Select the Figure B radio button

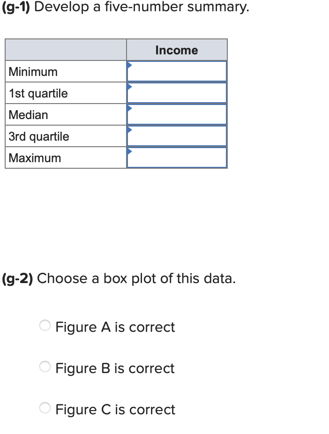coord(45,367)
